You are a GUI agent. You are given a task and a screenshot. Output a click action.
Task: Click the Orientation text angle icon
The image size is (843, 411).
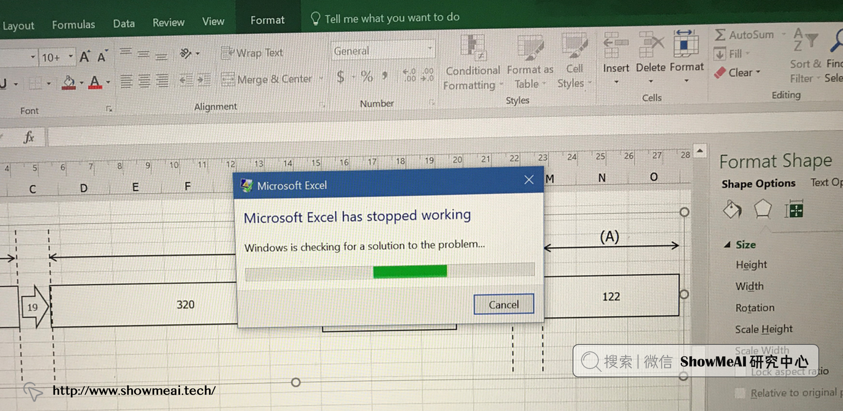[186, 53]
